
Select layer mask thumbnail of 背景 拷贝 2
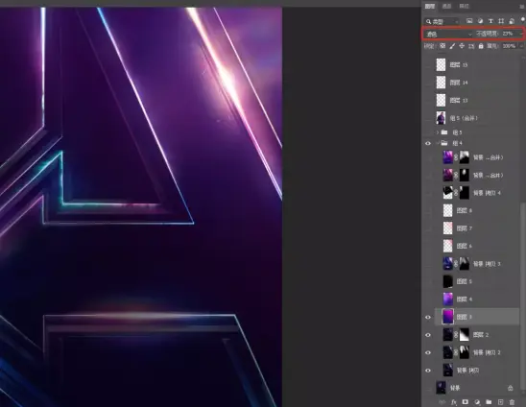[x=464, y=352]
